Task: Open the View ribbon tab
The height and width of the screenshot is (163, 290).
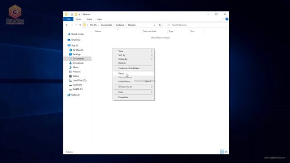Action: tap(99, 19)
